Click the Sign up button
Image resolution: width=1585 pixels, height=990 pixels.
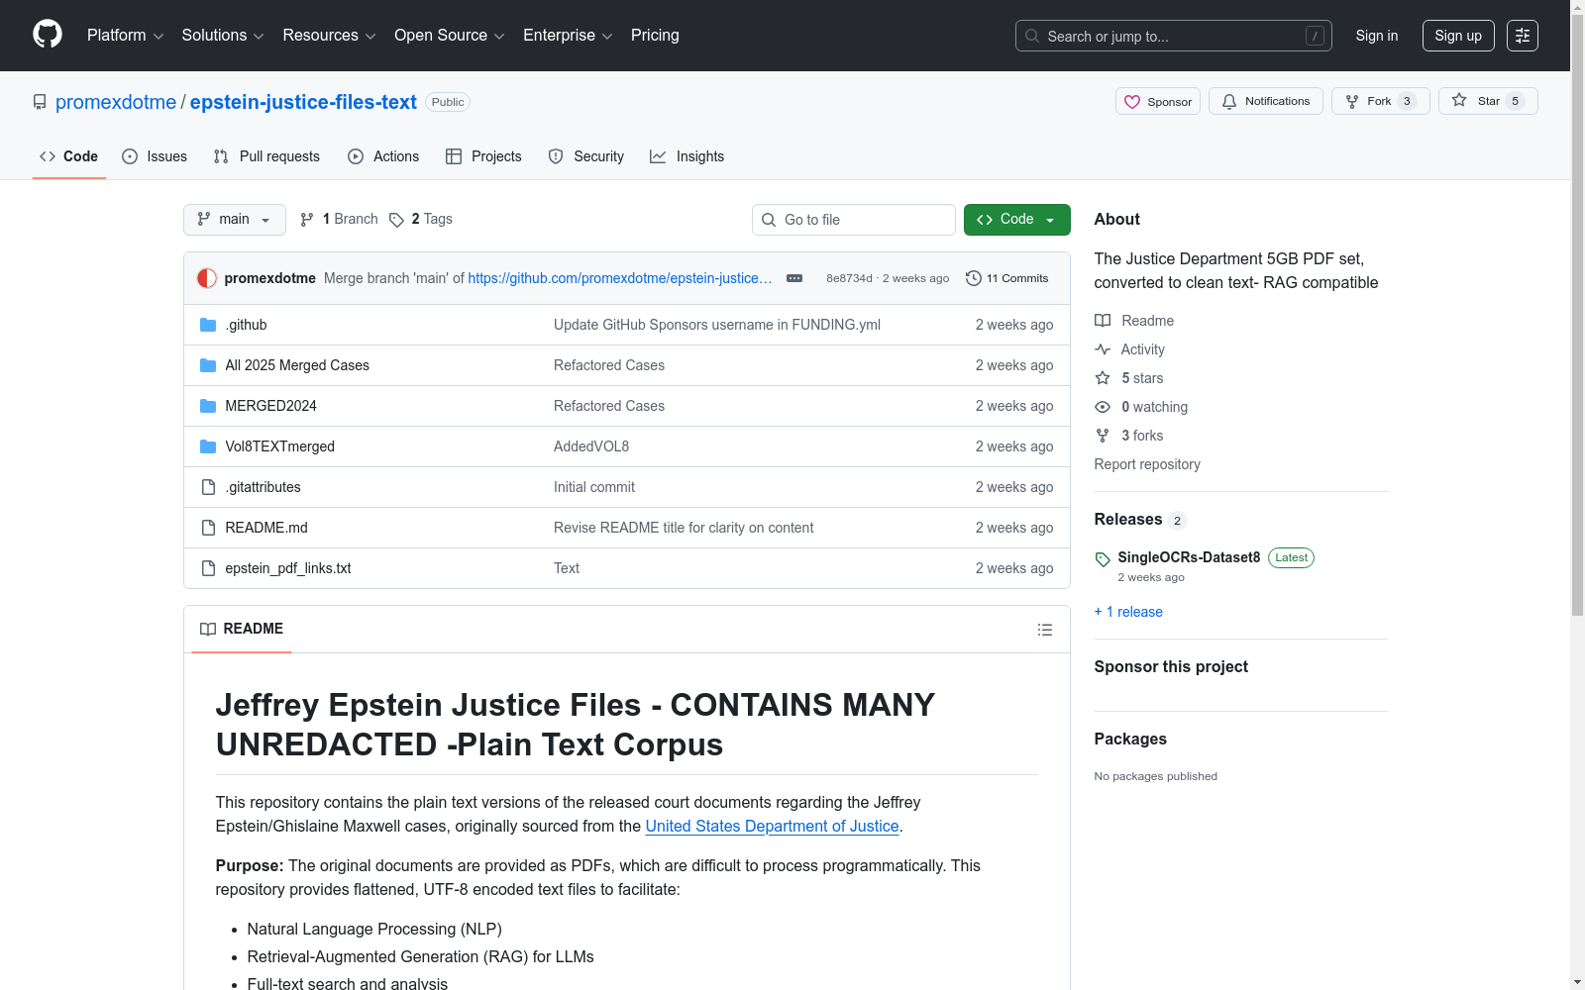pos(1458,36)
